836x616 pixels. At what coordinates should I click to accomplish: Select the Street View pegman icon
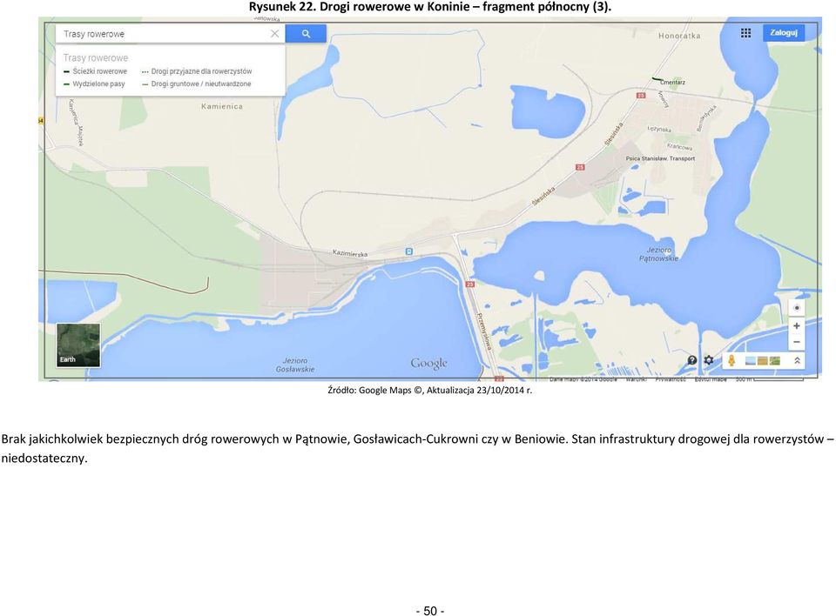[731, 361]
